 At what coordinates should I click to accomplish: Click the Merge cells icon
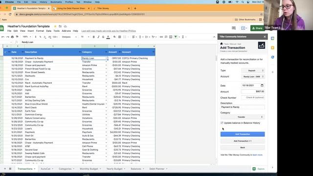point(125,37)
